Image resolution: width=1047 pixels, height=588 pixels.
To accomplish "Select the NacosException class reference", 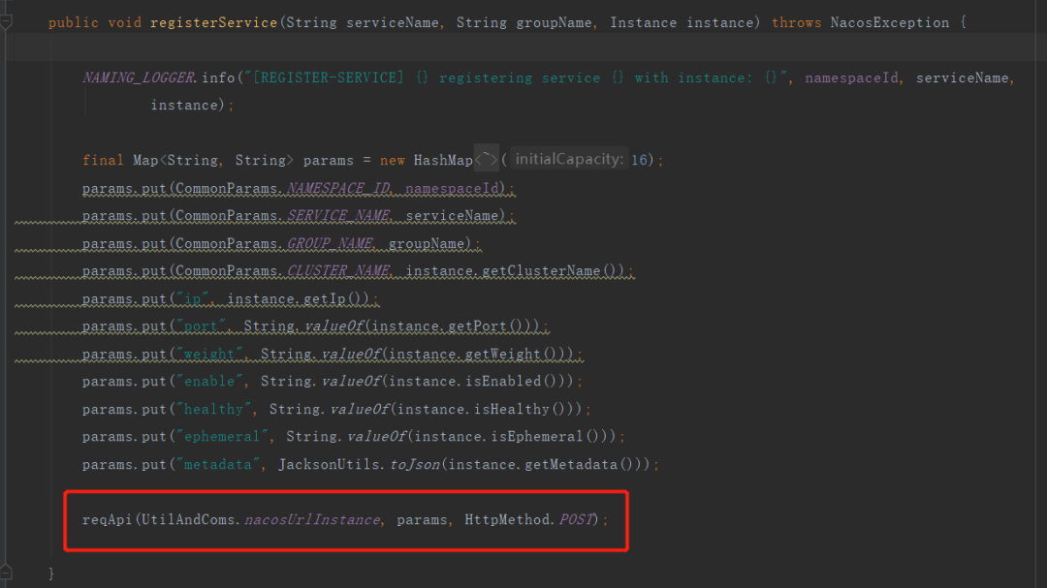I will pyautogui.click(x=889, y=22).
